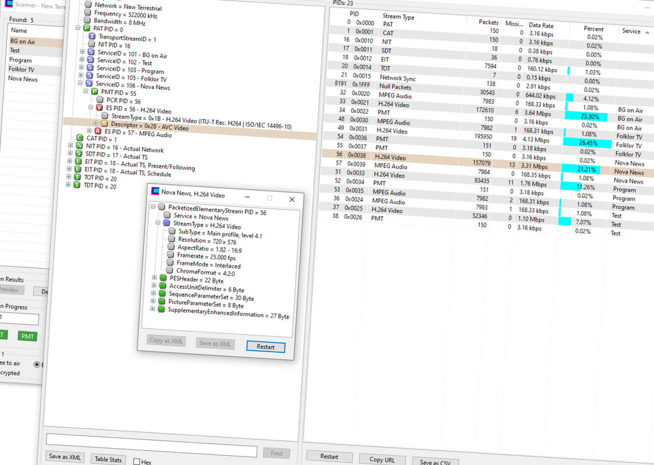Click the PictureParameterSet green icon

pyautogui.click(x=162, y=301)
